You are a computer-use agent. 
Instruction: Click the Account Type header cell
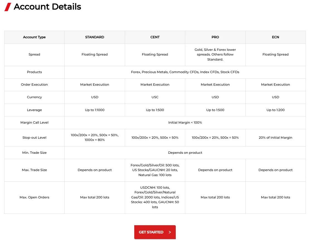pos(34,37)
